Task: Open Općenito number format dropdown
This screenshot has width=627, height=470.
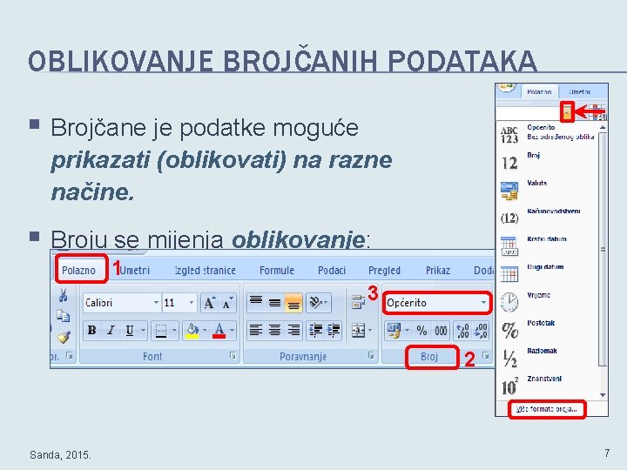Action: [x=483, y=303]
